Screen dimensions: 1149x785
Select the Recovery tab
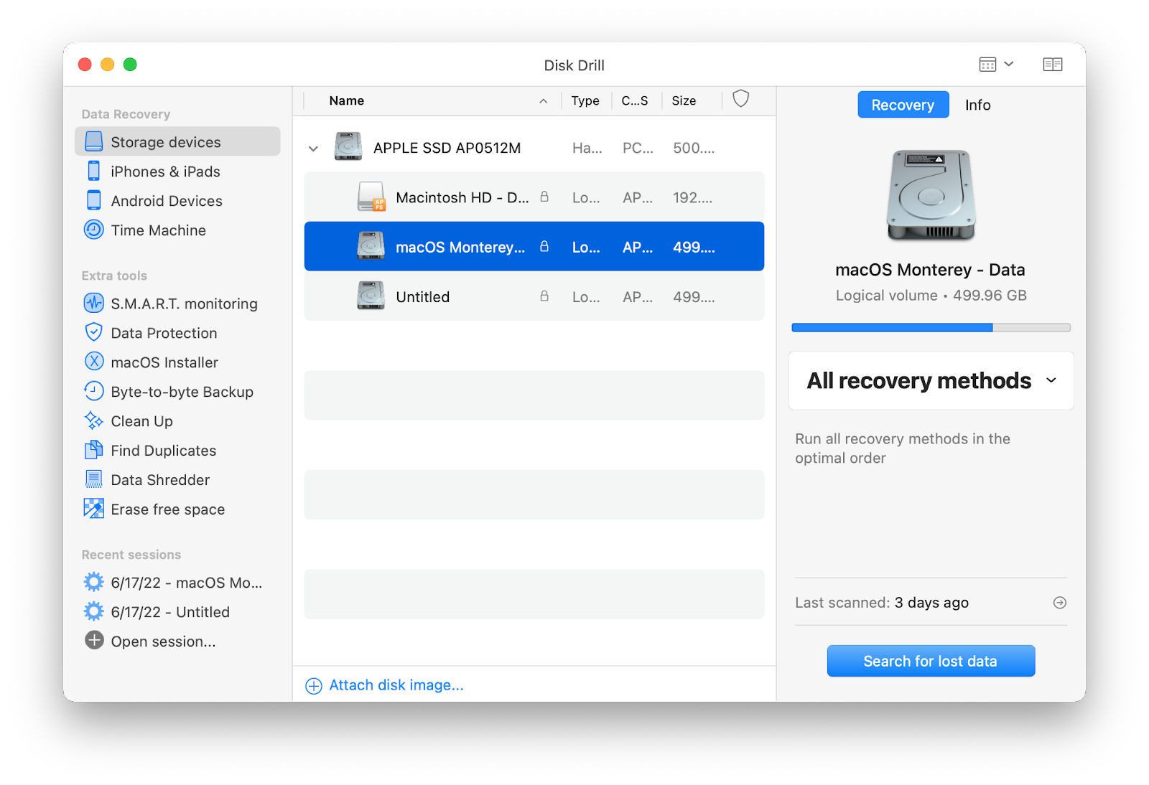coord(903,105)
